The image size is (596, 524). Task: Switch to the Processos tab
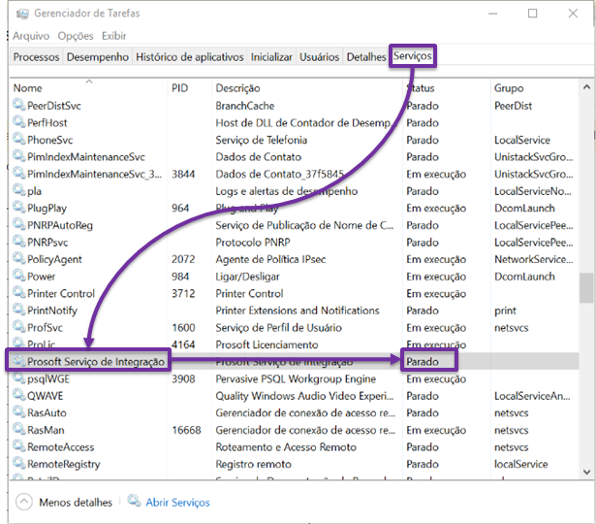coord(36,57)
